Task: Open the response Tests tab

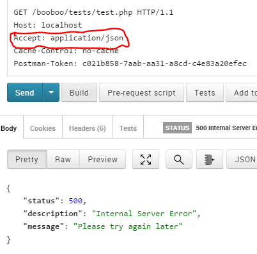Action: coord(128,128)
